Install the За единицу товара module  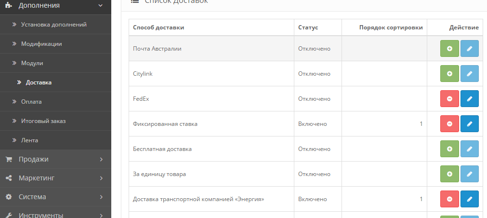(449, 174)
